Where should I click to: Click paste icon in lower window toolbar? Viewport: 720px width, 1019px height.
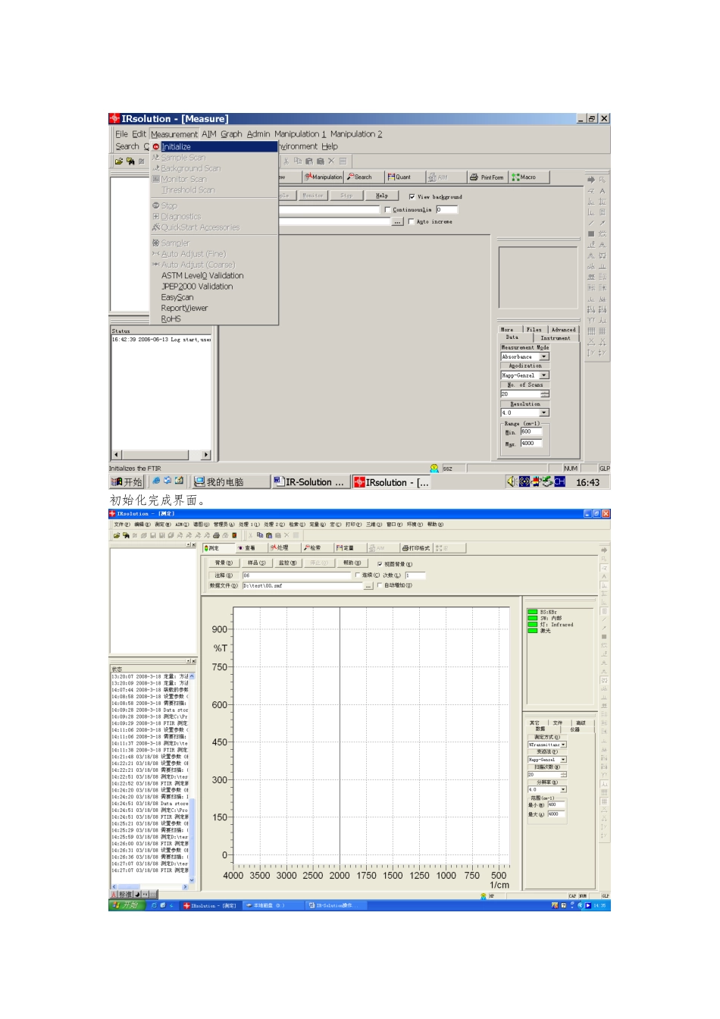269,535
